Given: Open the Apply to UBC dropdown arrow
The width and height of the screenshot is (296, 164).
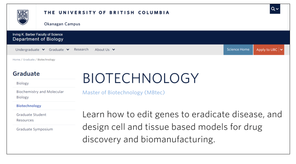Looking at the screenshot, I should 281,49.
